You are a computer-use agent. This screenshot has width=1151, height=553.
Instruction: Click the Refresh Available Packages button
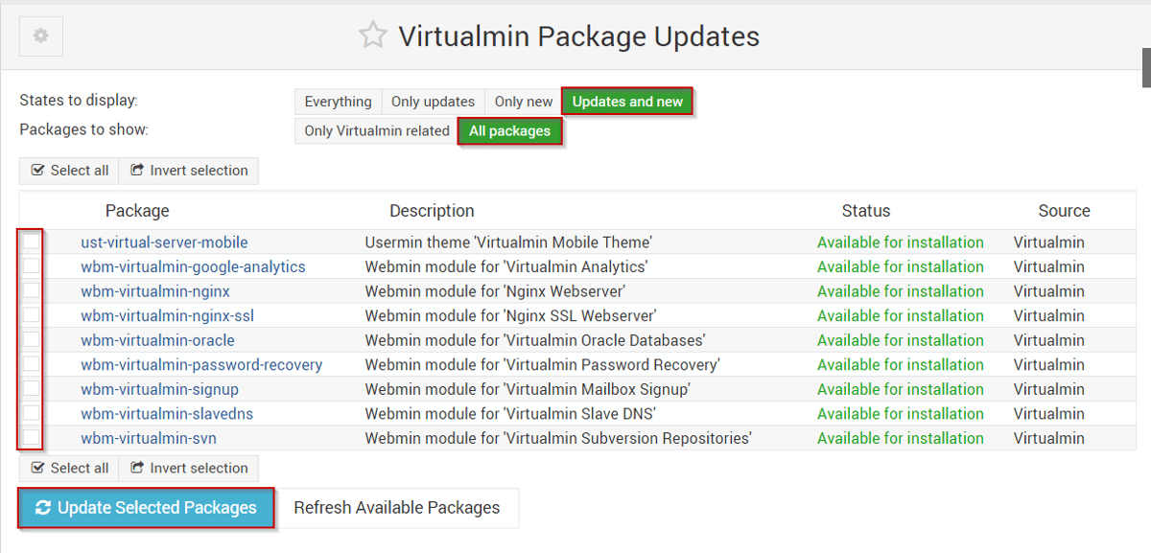[398, 508]
